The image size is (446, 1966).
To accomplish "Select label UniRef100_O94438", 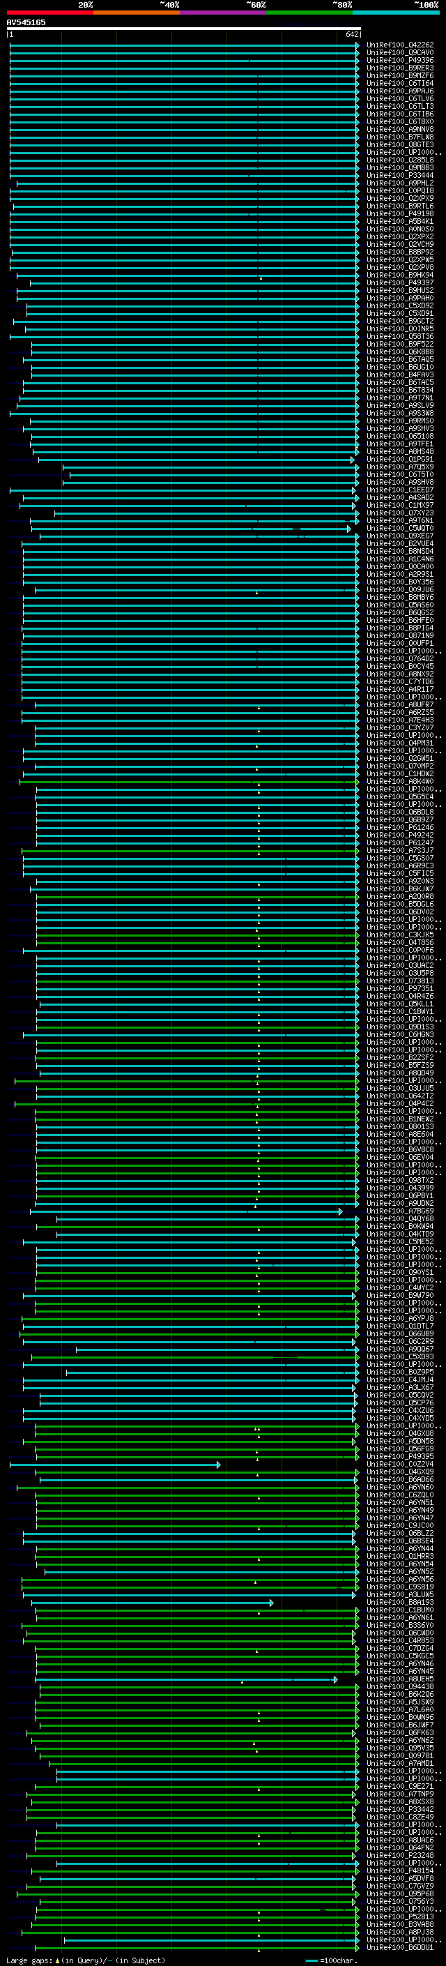I will tap(400, 1686).
